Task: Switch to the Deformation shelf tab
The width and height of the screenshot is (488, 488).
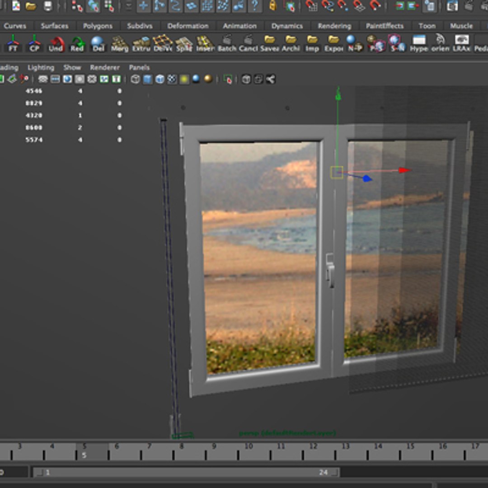Action: point(188,26)
